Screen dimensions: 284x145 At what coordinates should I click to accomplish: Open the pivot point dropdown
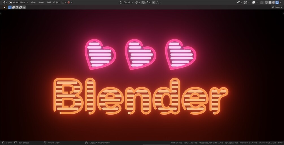(x=138, y=2)
